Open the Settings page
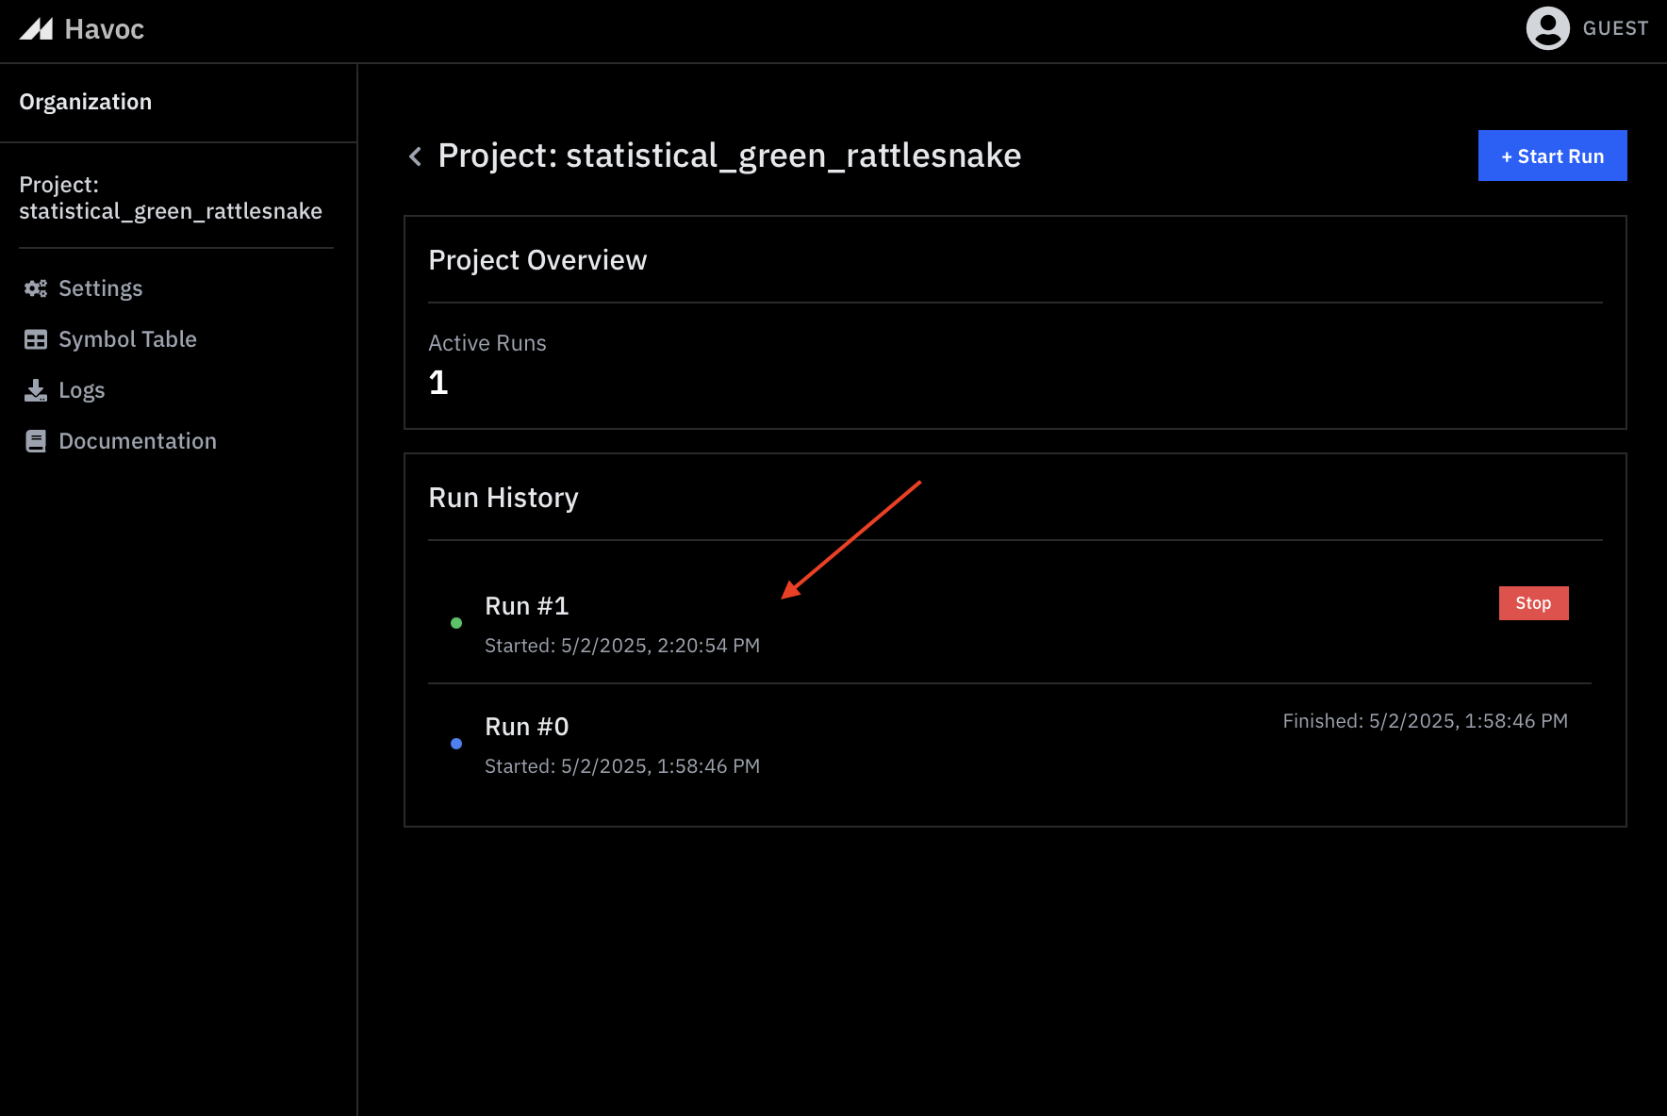 point(100,288)
